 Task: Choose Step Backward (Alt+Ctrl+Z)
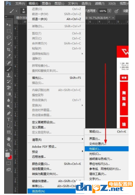point(56,19)
